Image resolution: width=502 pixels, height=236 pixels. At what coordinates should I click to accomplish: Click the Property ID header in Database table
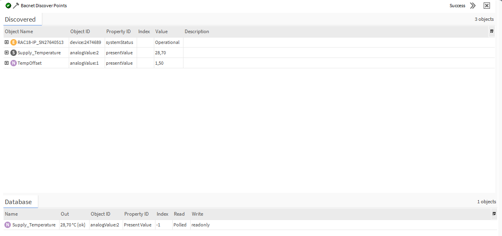click(136, 214)
